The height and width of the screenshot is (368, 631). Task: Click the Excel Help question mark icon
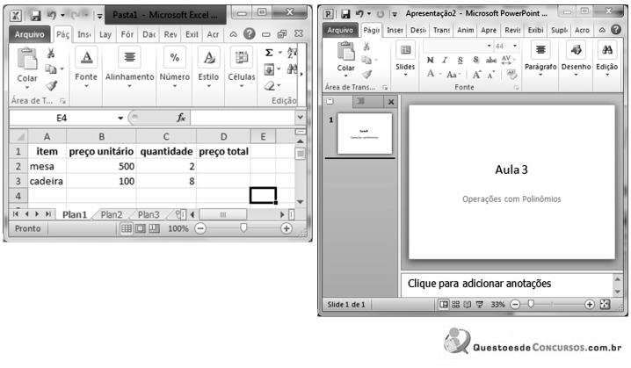249,33
